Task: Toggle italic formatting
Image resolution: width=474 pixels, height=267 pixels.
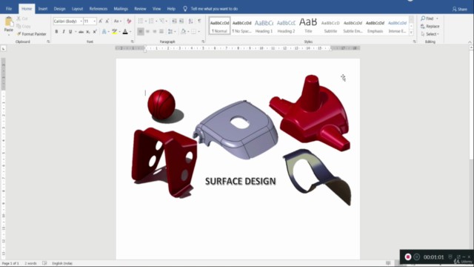Action: pos(64,31)
